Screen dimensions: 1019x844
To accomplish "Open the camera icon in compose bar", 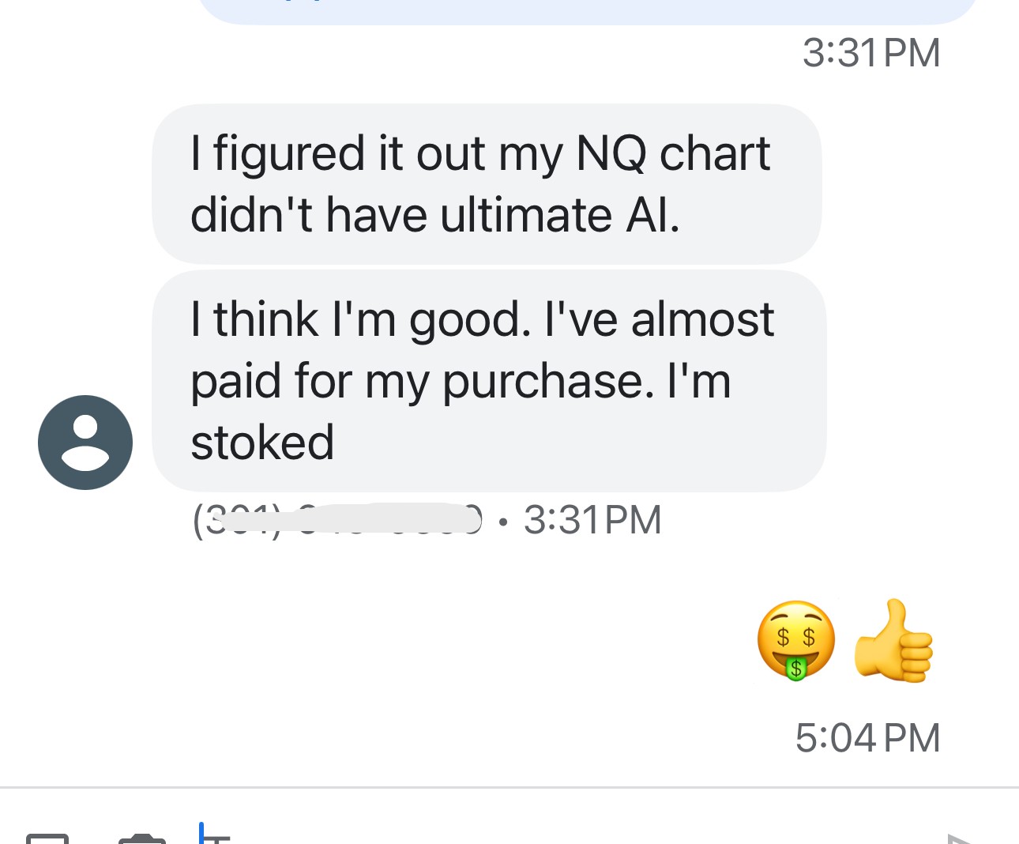I will (142, 838).
